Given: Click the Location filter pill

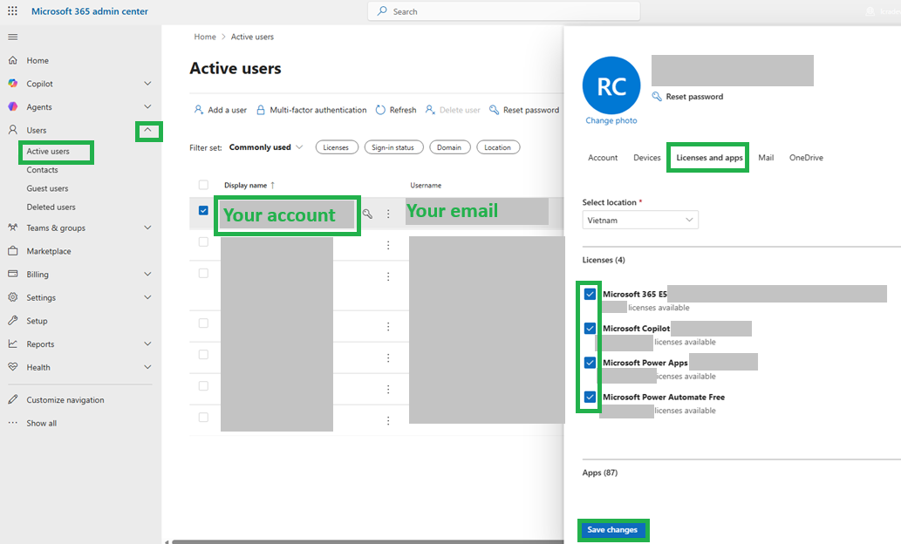Looking at the screenshot, I should pos(498,147).
